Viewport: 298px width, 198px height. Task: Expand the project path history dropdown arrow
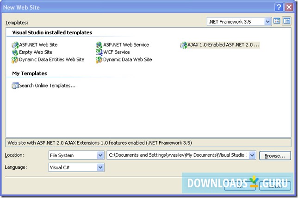pos(252,155)
